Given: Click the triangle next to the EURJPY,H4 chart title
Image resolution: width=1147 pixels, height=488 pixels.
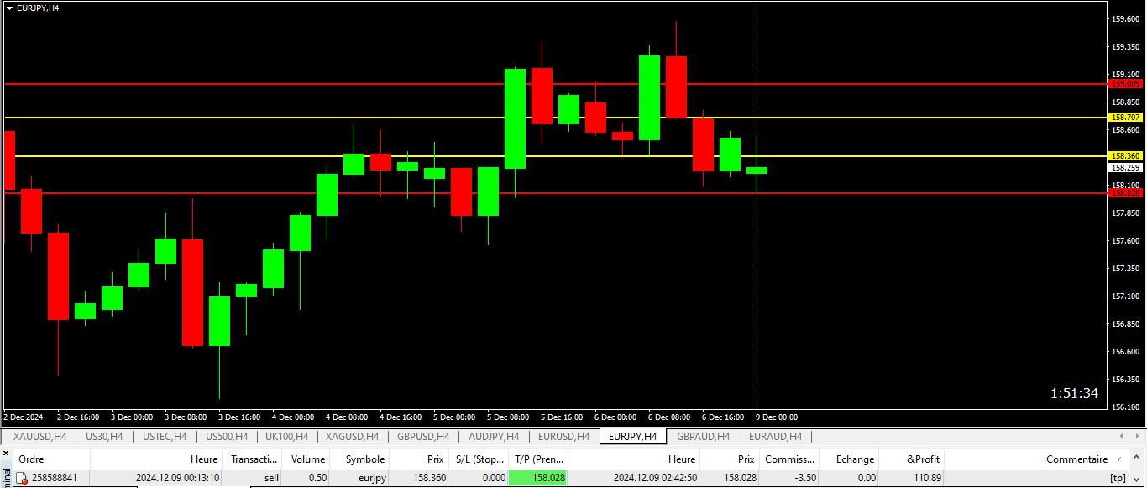Looking at the screenshot, I should [x=9, y=8].
